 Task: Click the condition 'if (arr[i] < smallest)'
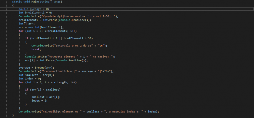(x=43, y=90)
